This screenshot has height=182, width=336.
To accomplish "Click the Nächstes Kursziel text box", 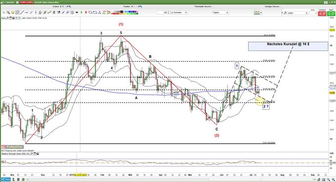I will pos(288,46).
